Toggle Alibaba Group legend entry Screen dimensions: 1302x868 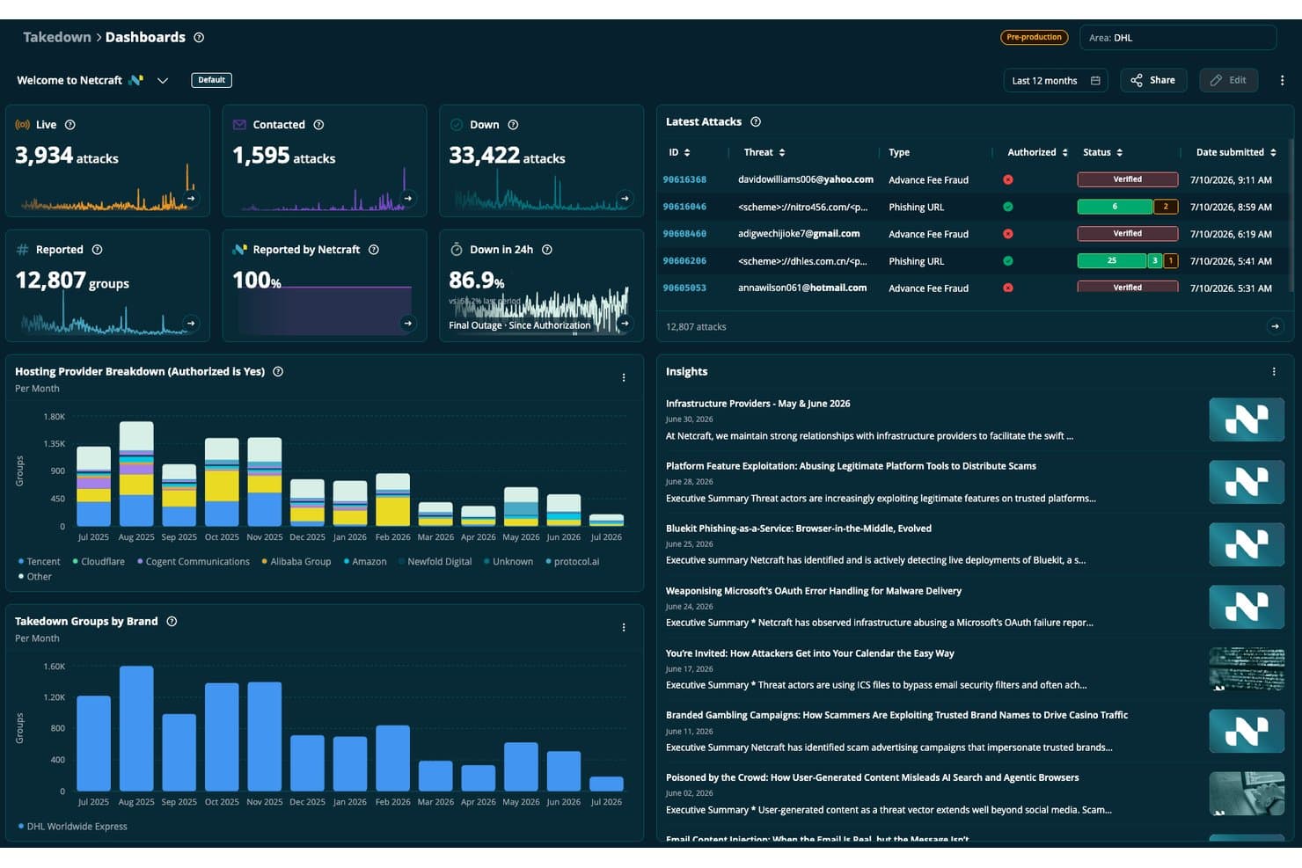click(x=296, y=561)
